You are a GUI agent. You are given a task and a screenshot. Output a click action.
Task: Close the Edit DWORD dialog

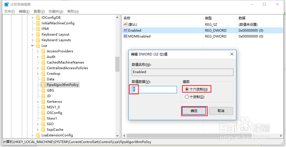point(232,54)
